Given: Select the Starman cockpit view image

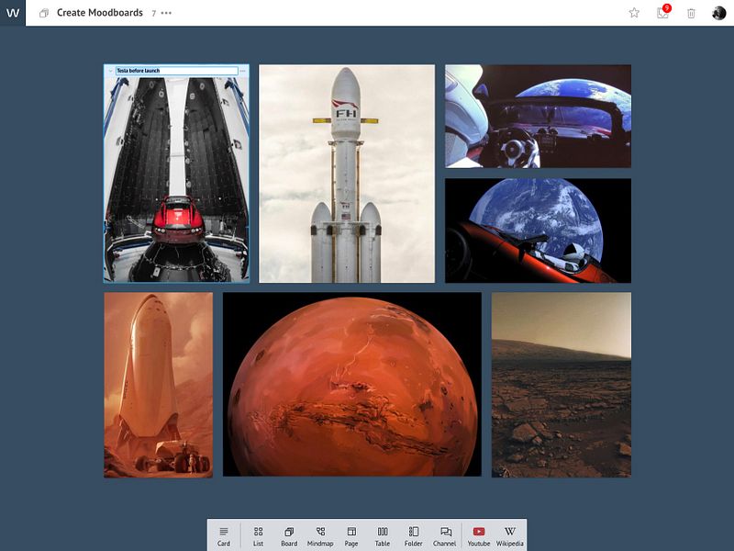Looking at the screenshot, I should (538, 117).
